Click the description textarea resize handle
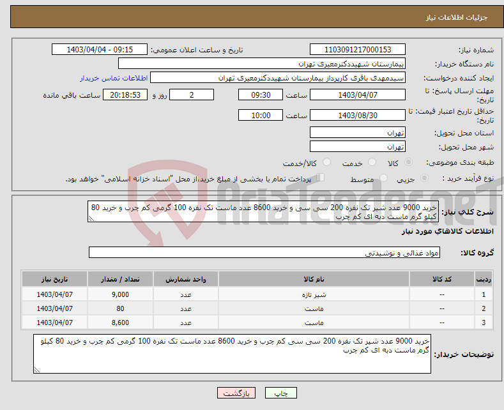The image size is (504, 410). pyautogui.click(x=91, y=218)
